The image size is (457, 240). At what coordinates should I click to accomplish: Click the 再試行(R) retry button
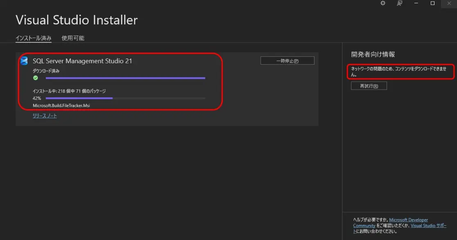(369, 85)
